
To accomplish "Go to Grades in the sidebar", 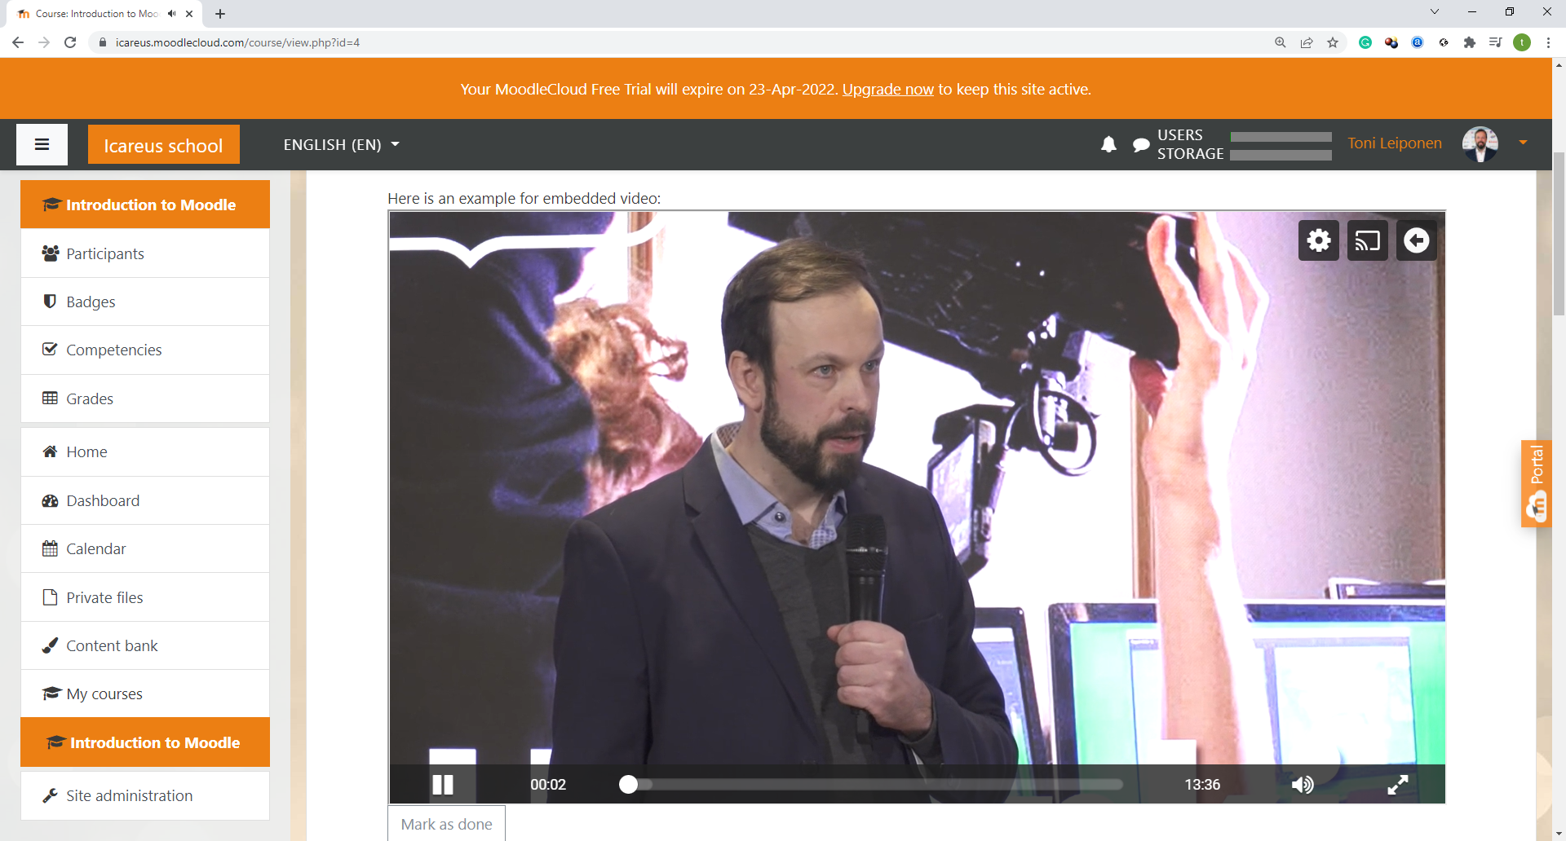I will coord(90,399).
